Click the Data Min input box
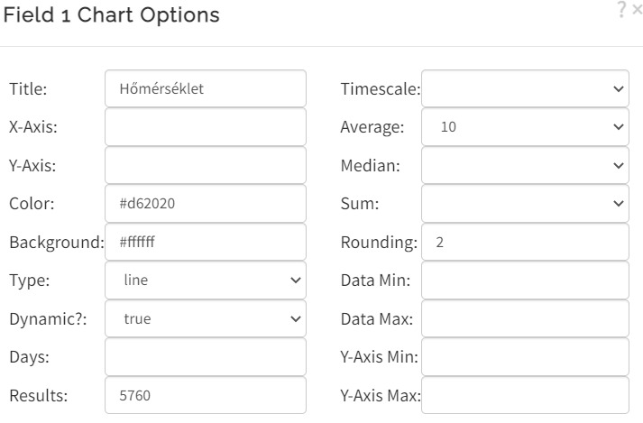 (525, 280)
